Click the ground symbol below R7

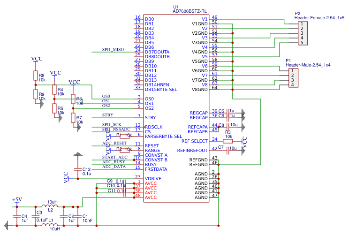78,127
